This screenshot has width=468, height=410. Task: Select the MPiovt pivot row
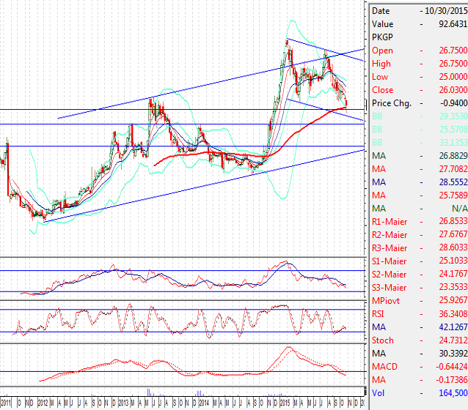pyautogui.click(x=418, y=301)
